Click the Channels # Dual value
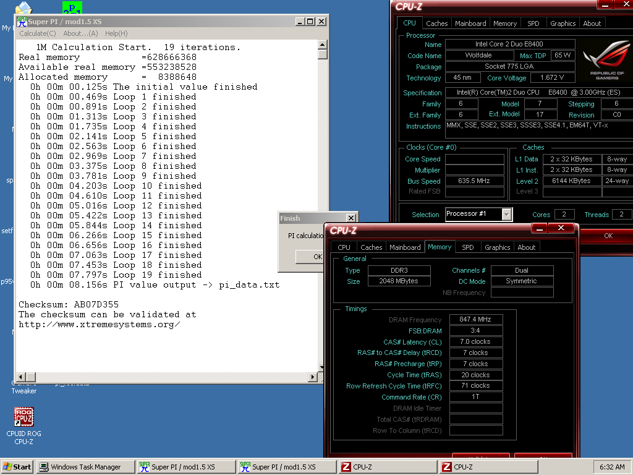Viewport: 633px width, 475px height. 522,270
